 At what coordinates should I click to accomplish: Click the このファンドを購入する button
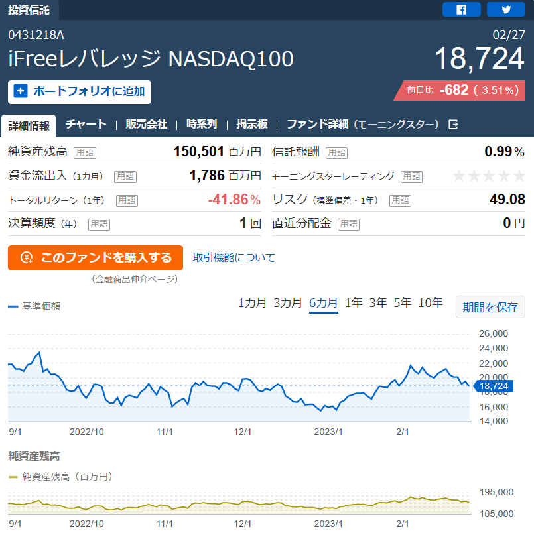tap(96, 258)
